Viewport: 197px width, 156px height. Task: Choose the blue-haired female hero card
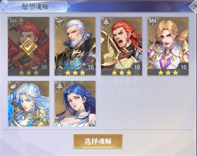click(75, 104)
